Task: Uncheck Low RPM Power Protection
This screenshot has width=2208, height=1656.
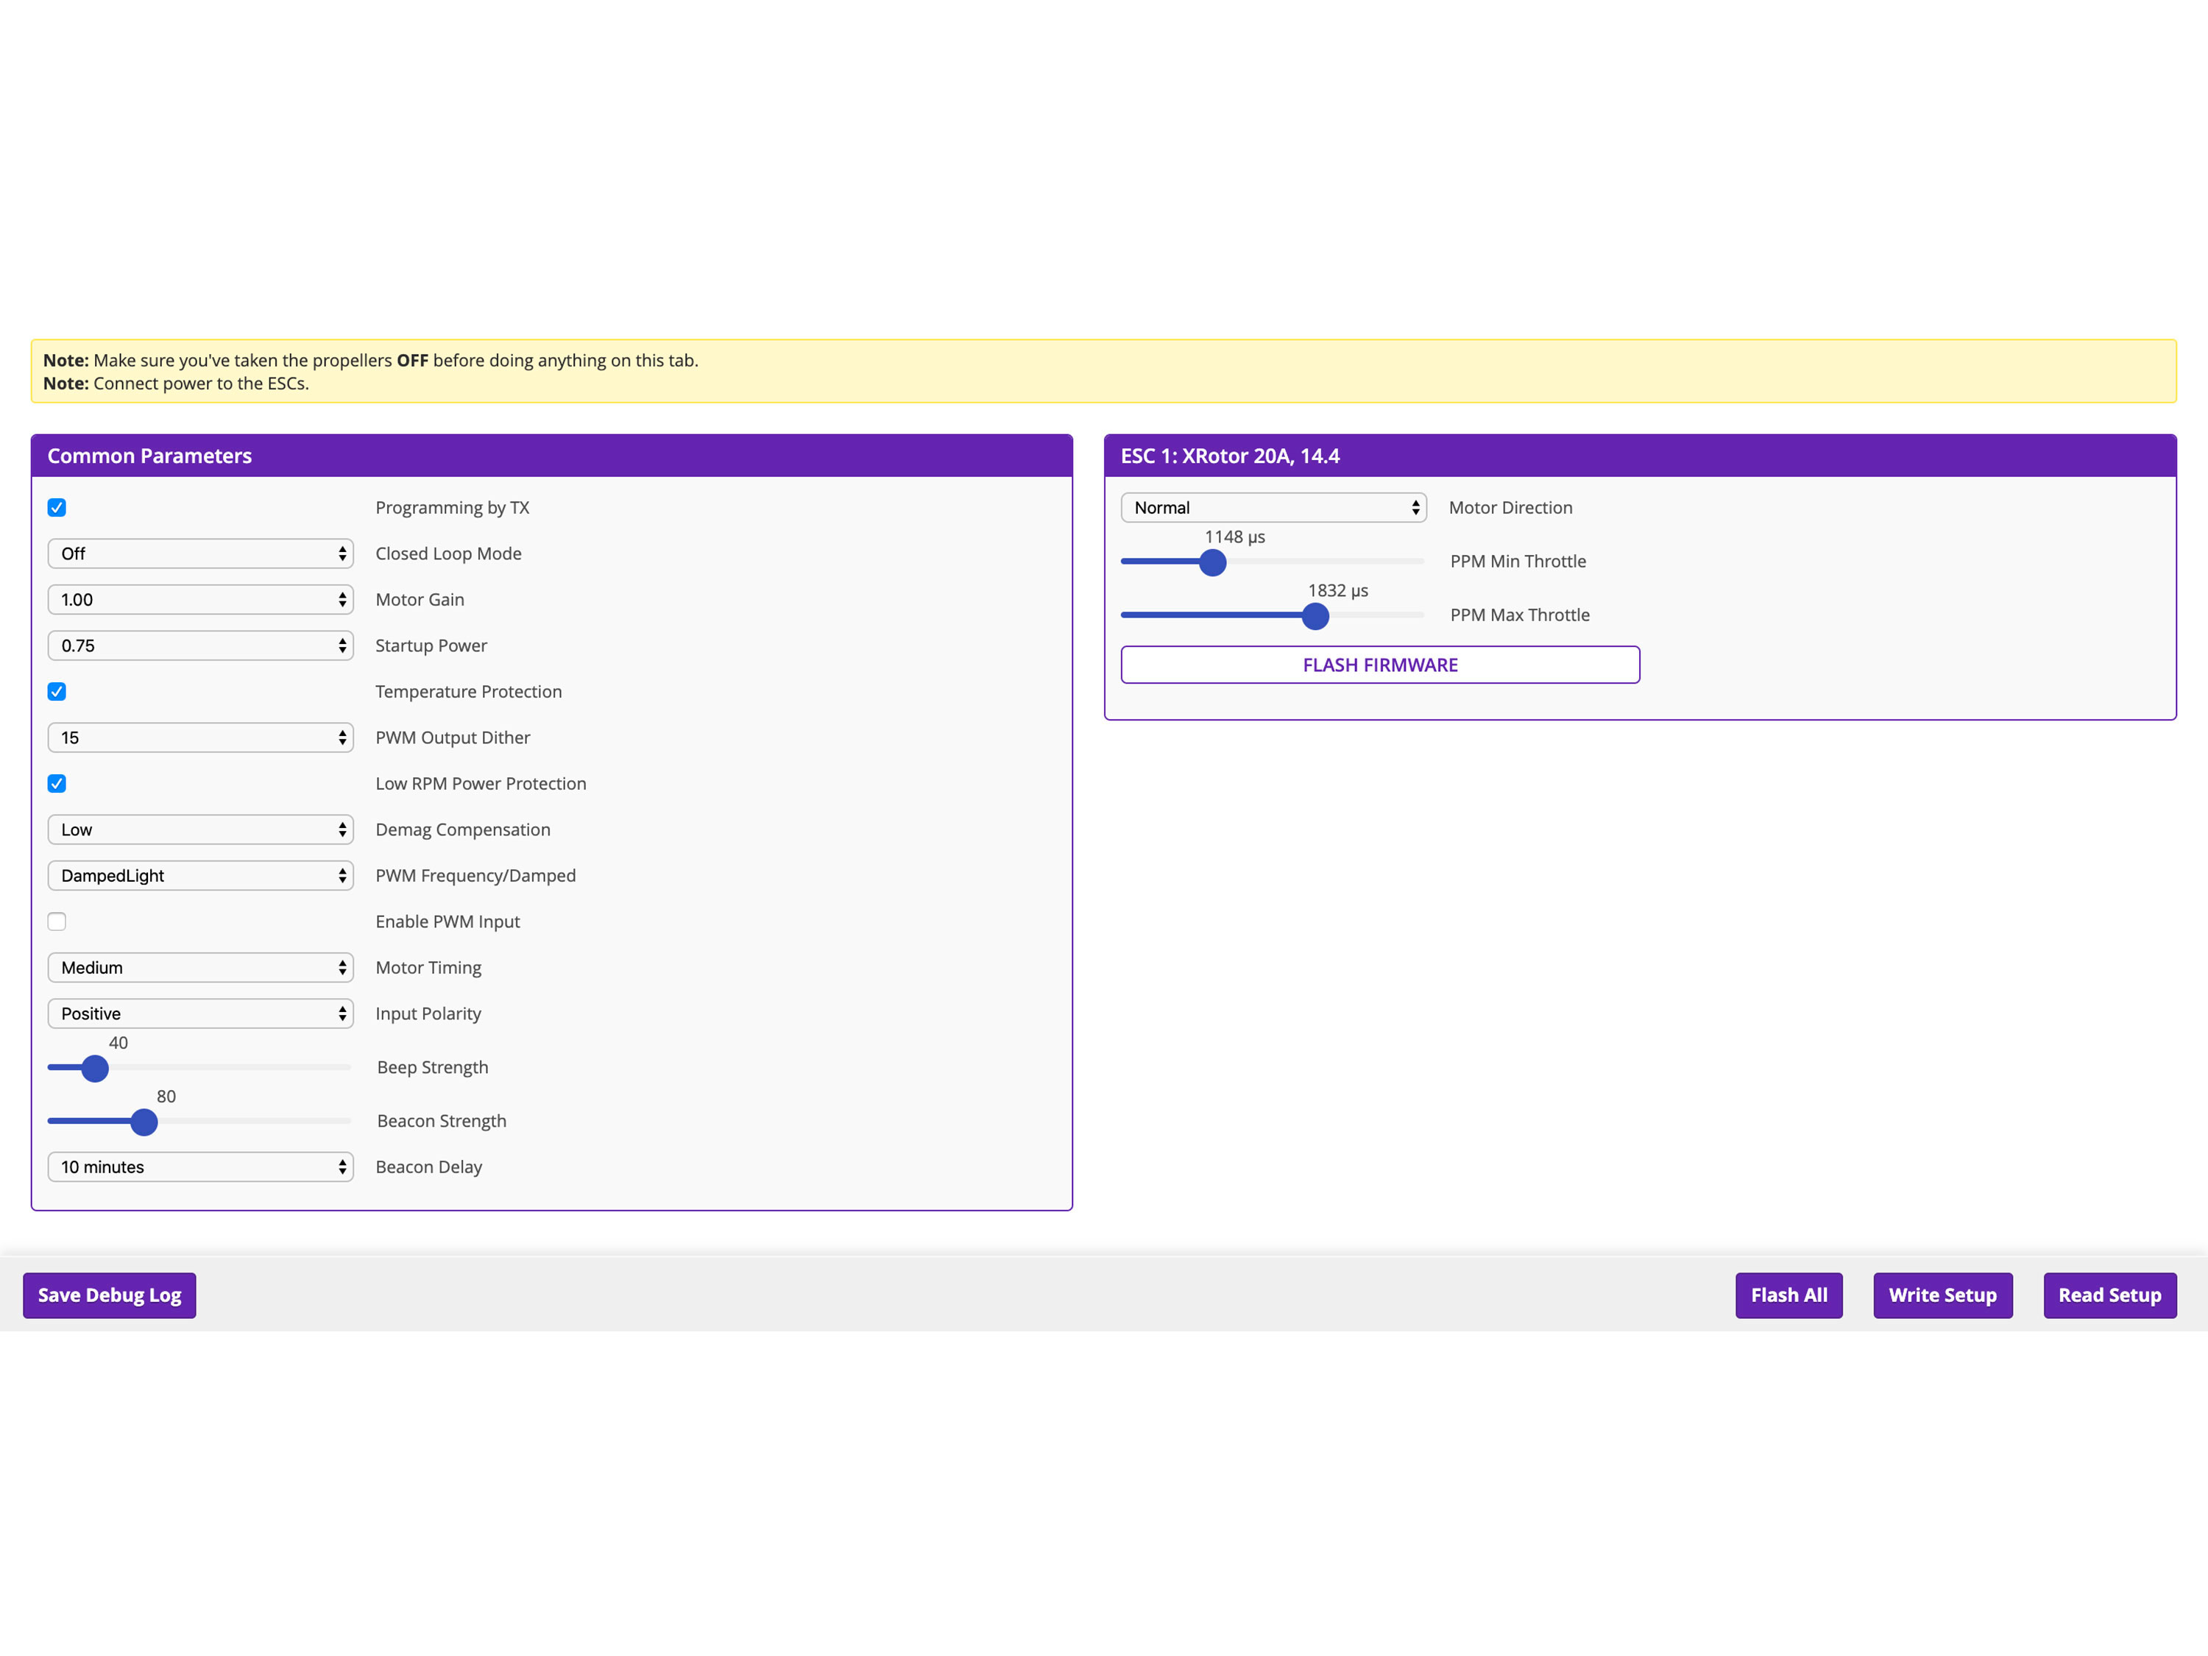Action: pyautogui.click(x=57, y=784)
